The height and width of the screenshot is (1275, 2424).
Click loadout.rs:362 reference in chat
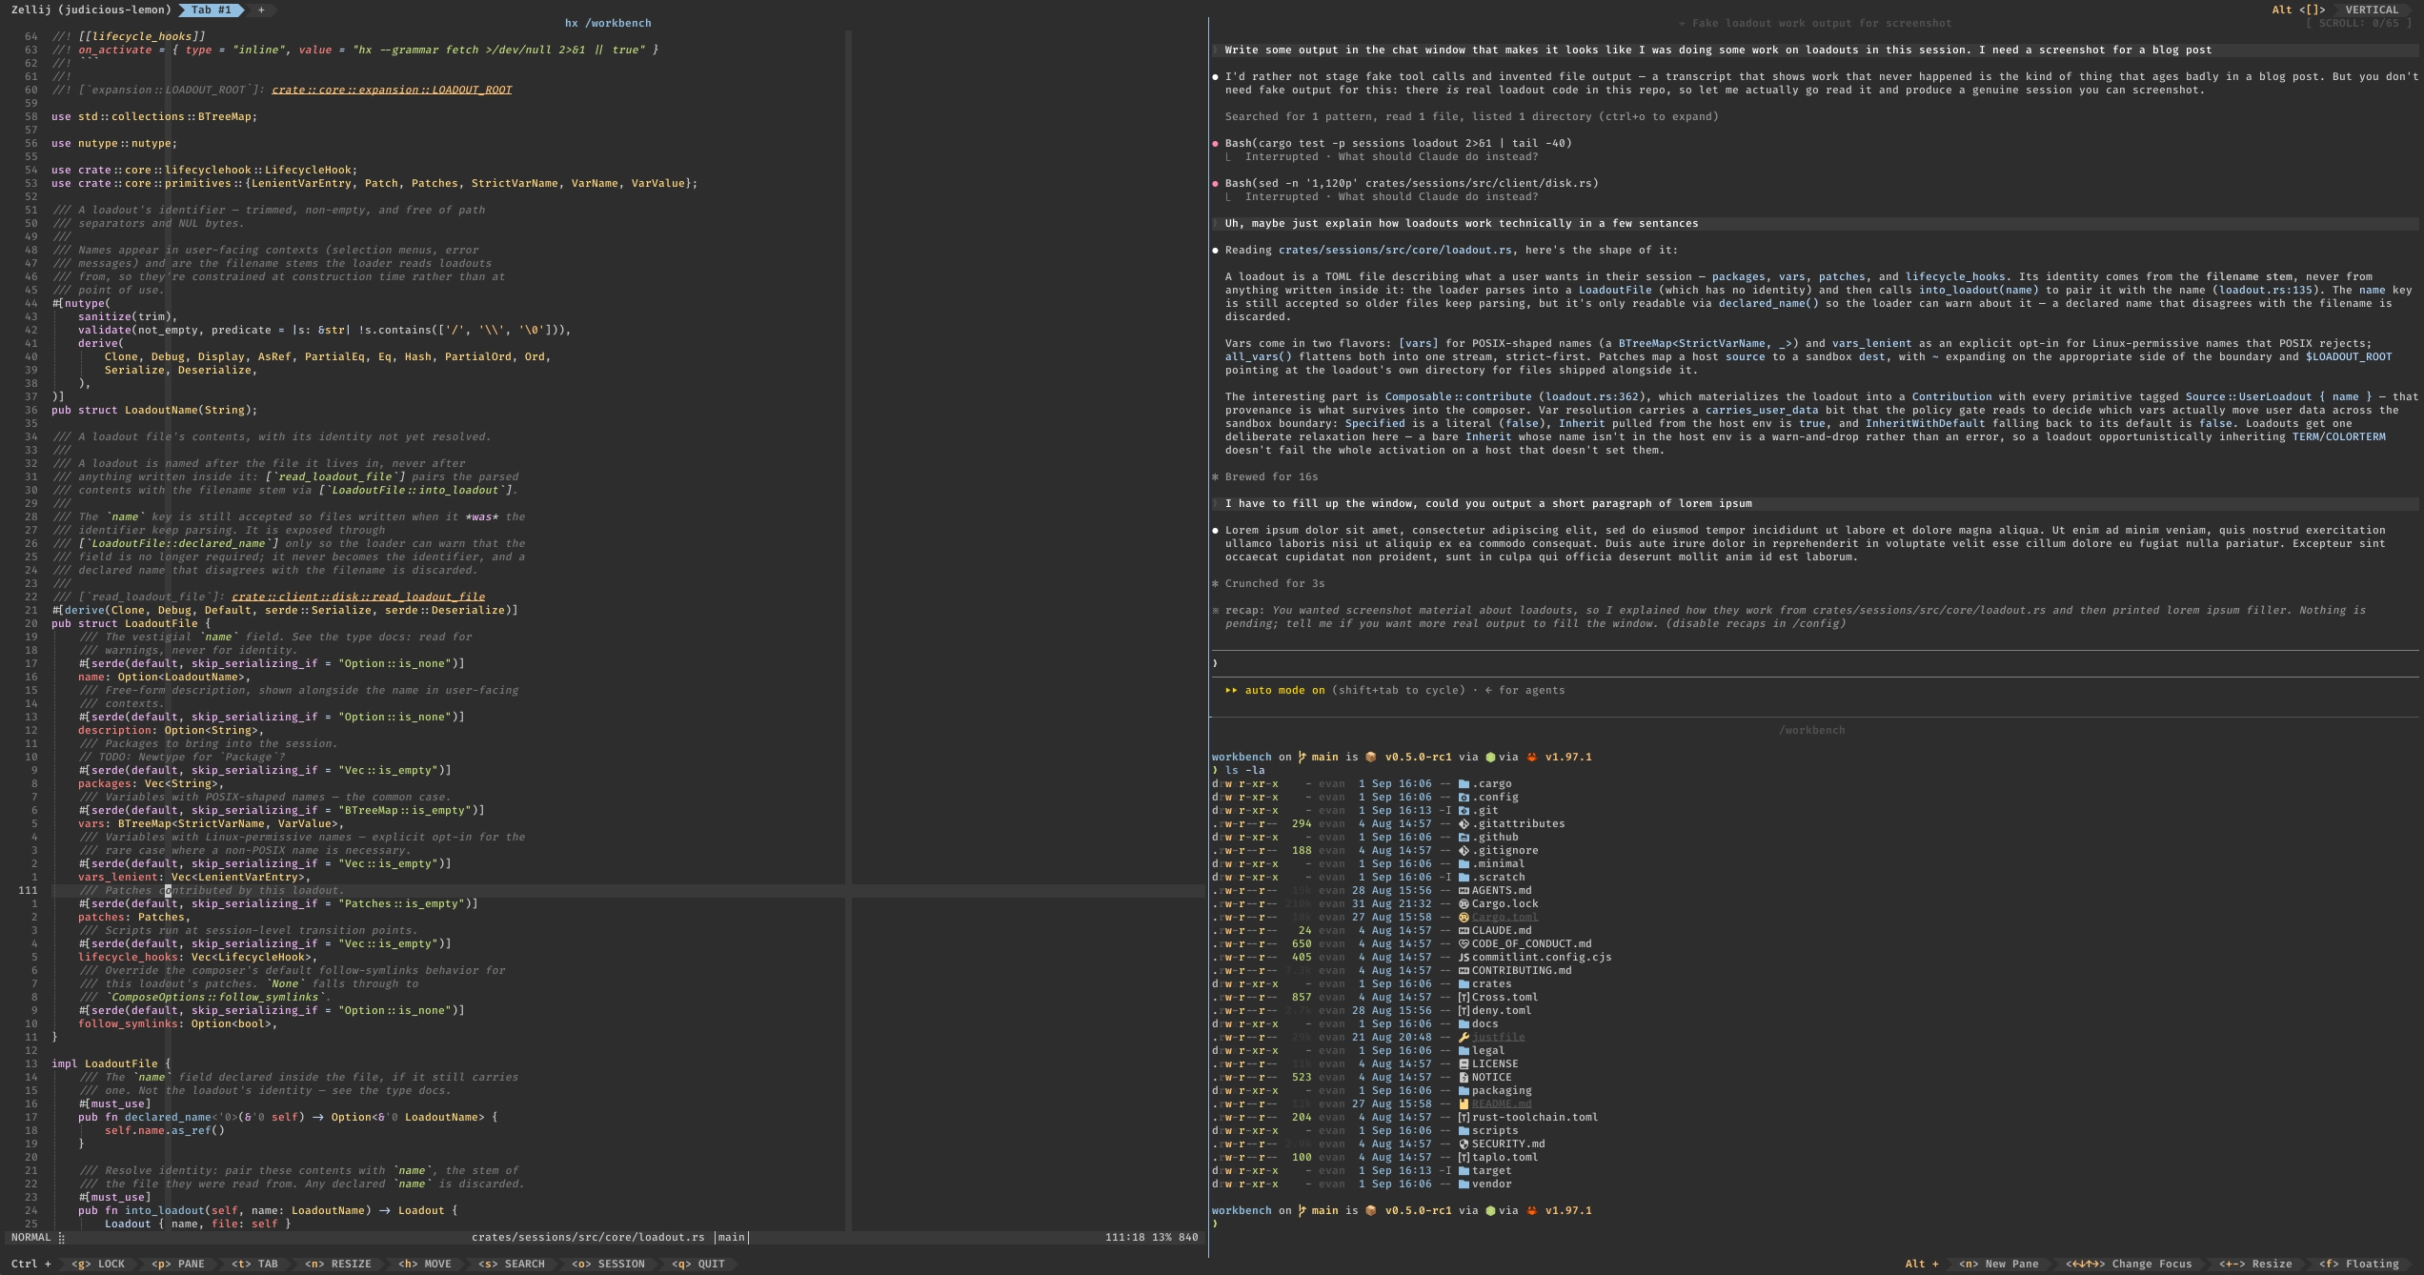[1591, 397]
